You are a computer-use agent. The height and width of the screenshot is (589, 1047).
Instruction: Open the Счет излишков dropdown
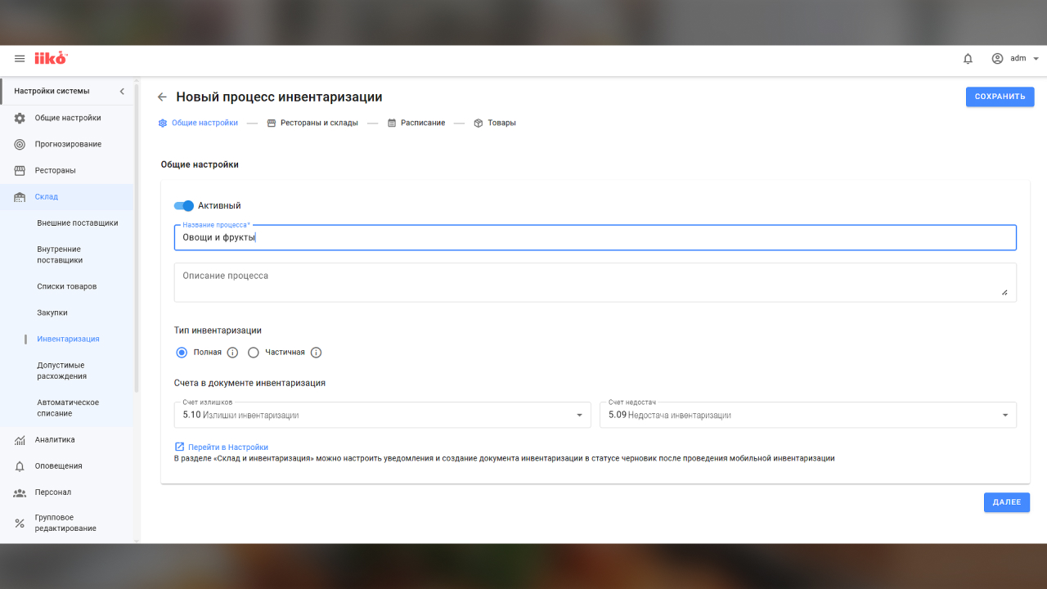click(x=383, y=415)
